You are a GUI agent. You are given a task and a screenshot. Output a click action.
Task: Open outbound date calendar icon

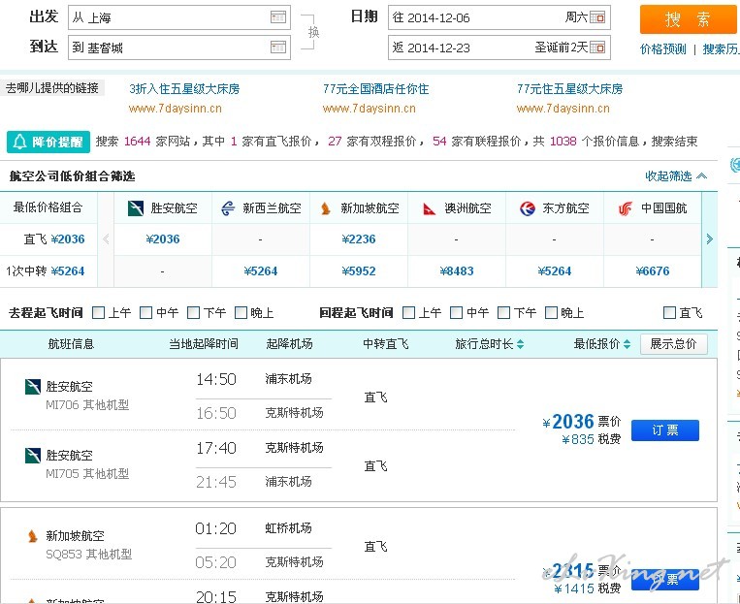[597, 17]
